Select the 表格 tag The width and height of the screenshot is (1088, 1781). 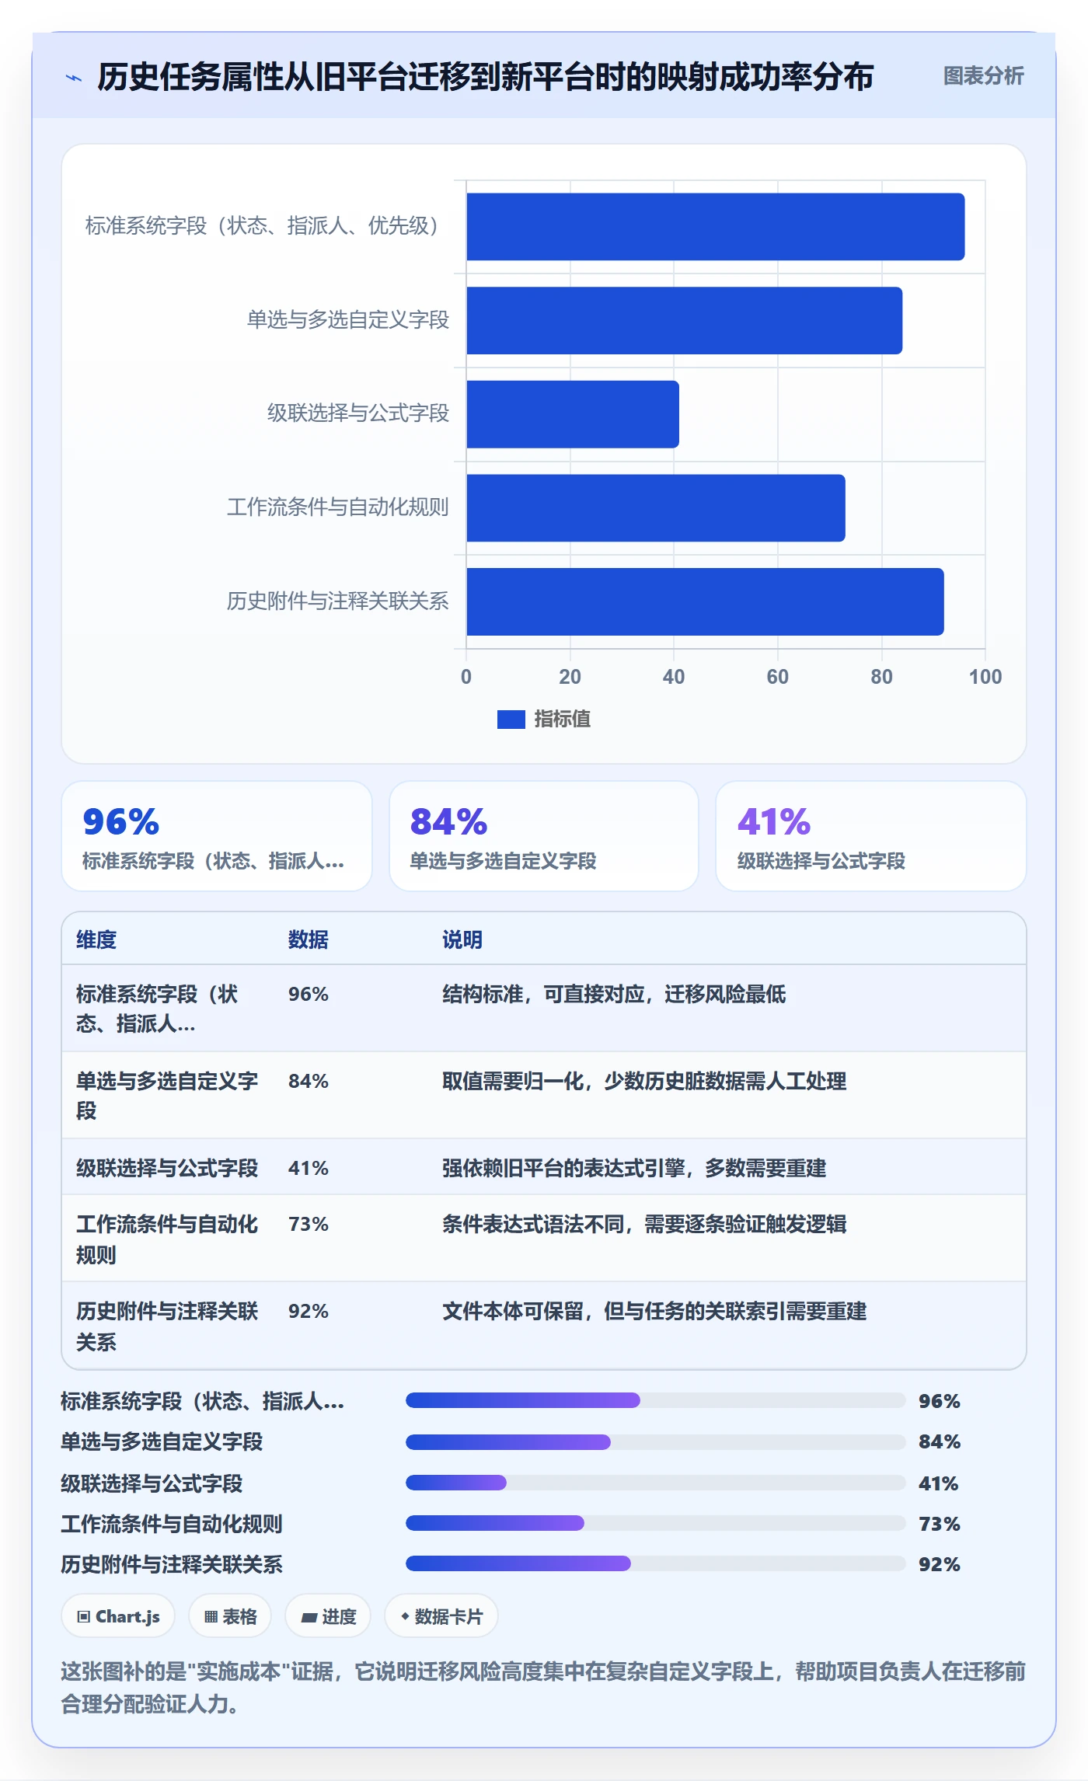tap(230, 1616)
